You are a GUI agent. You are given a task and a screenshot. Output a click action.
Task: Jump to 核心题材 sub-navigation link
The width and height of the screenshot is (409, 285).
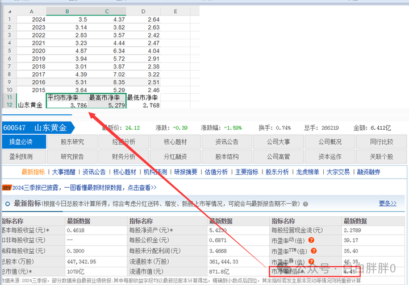[124, 172]
